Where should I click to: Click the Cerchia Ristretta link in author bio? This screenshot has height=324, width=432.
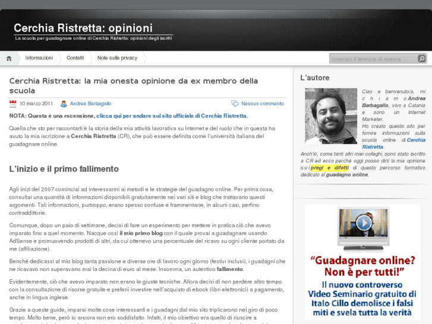394,143
